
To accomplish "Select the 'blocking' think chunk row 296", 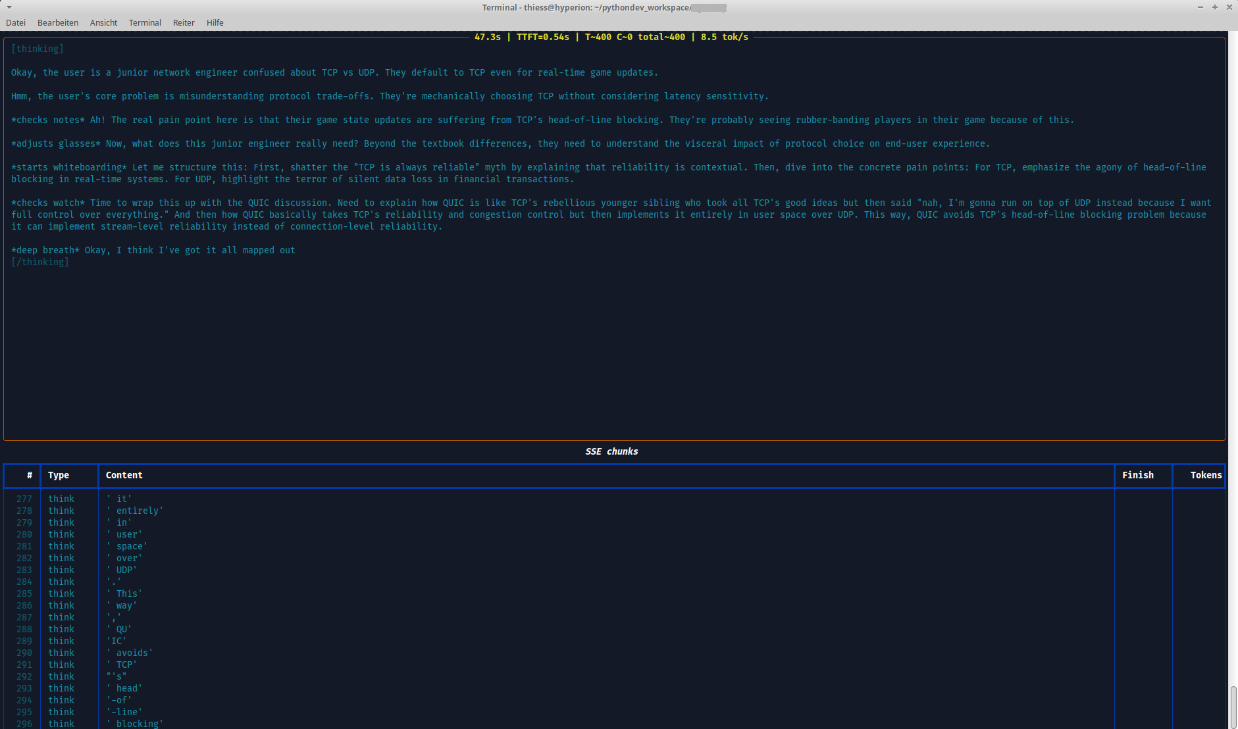I will (263, 724).
